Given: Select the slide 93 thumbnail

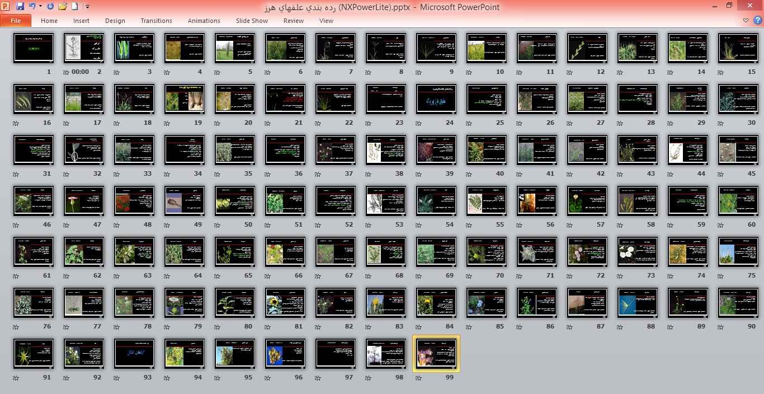Looking at the screenshot, I should (x=134, y=353).
